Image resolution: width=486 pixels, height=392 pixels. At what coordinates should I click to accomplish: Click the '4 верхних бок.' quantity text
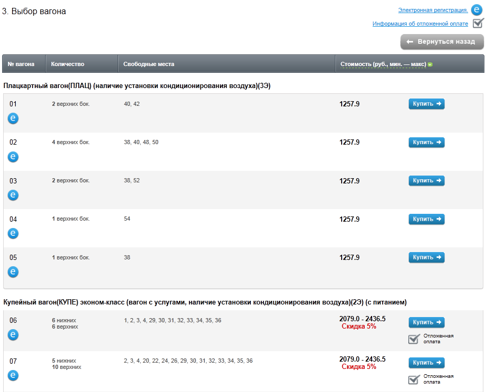point(71,143)
